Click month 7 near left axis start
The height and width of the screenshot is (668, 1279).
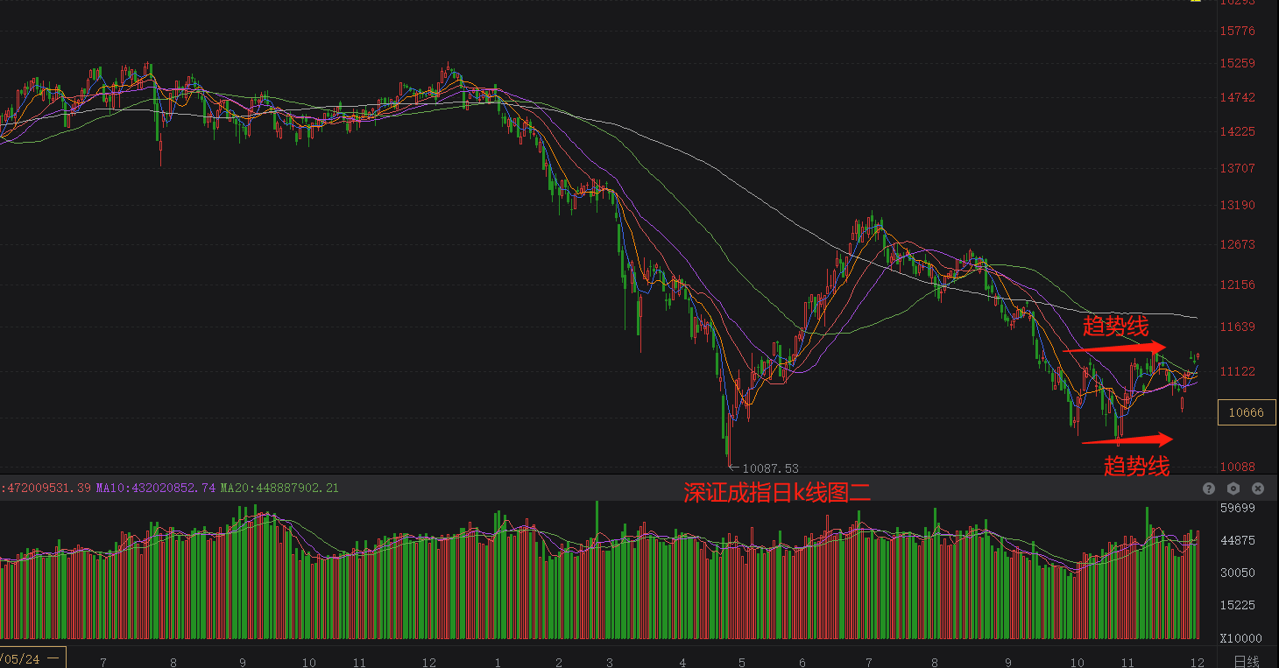click(103, 663)
